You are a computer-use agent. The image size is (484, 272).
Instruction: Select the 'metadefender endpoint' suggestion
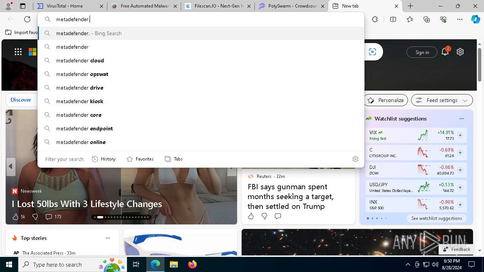201,128
